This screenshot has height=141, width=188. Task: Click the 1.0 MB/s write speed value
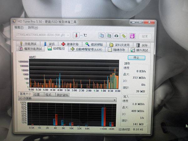(138, 104)
